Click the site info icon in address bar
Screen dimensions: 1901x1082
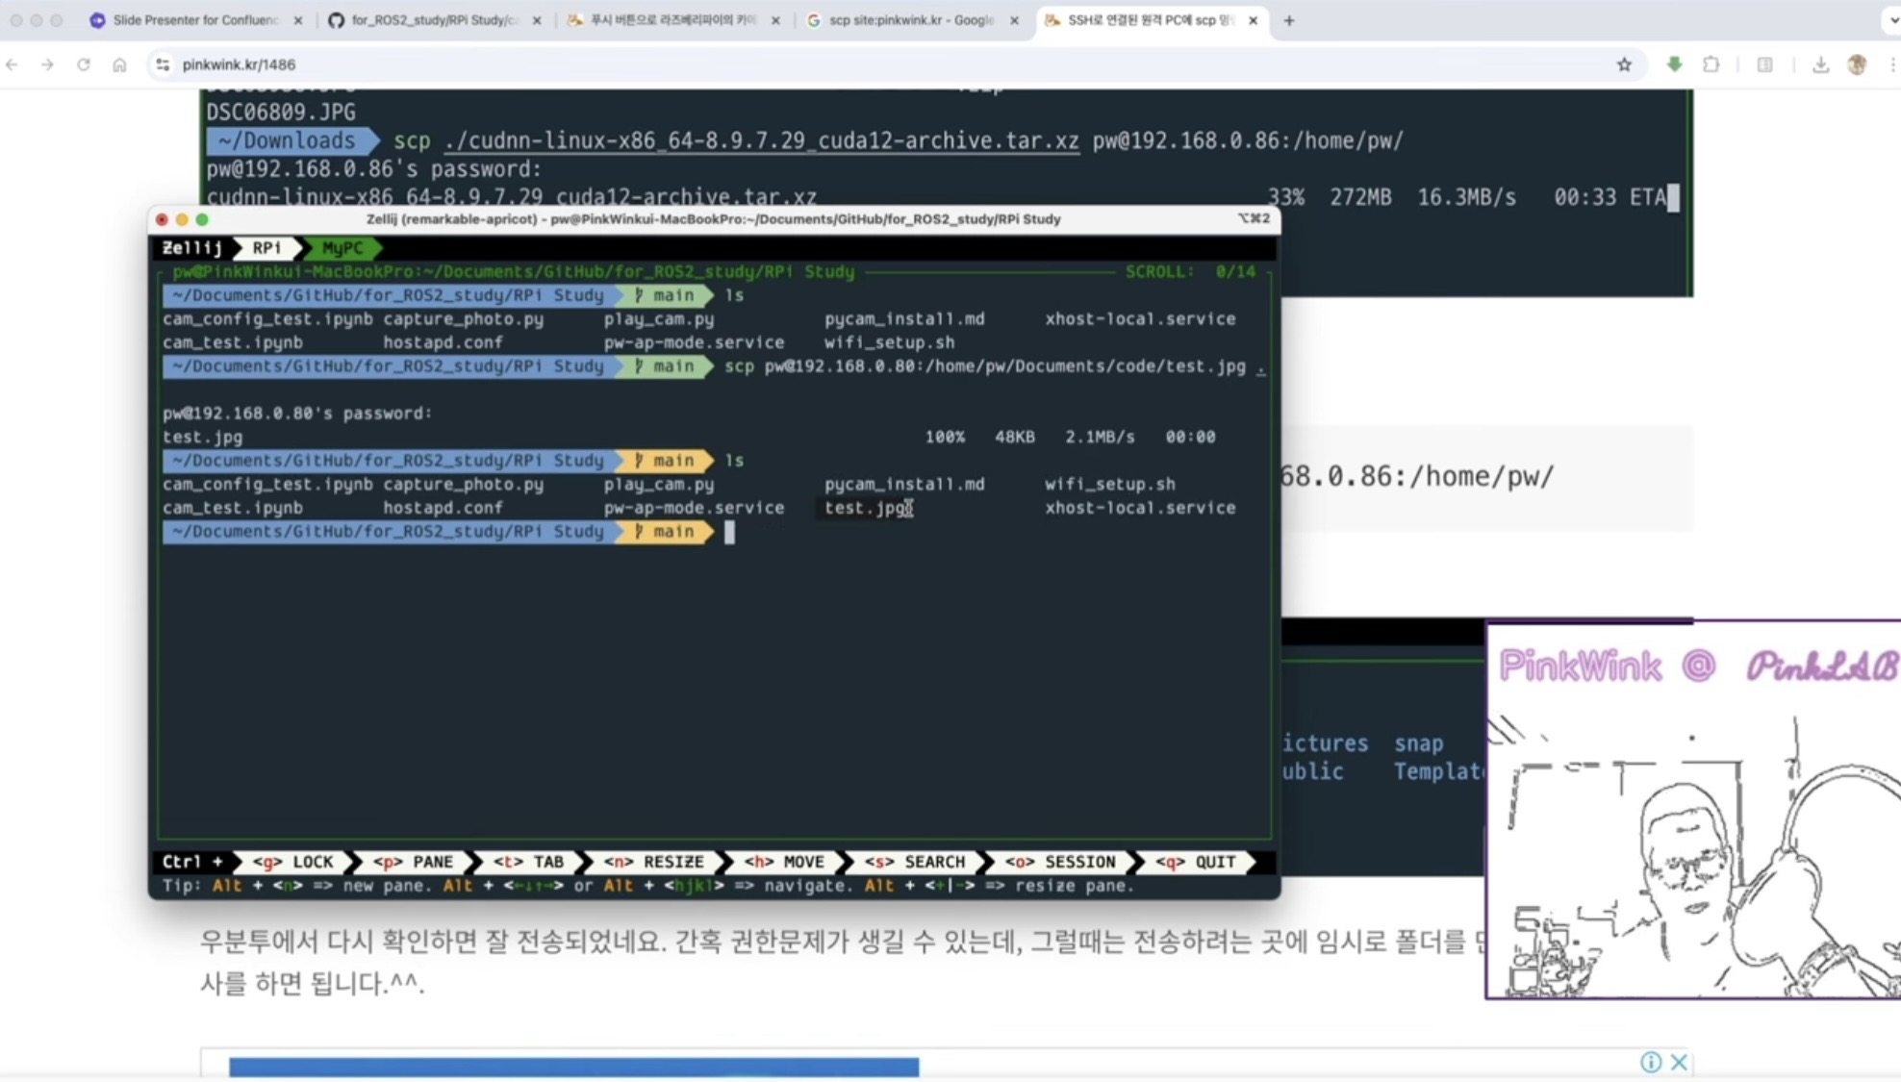(x=163, y=64)
